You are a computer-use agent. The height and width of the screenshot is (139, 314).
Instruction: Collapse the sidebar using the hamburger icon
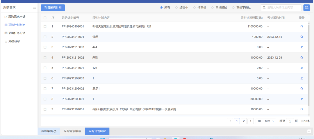pyautogui.click(x=35, y=8)
